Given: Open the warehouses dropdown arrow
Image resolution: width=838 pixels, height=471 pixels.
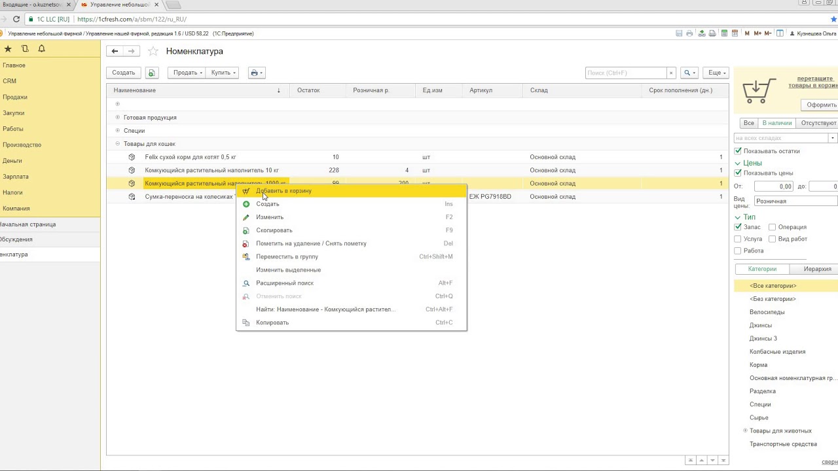Looking at the screenshot, I should click(833, 138).
